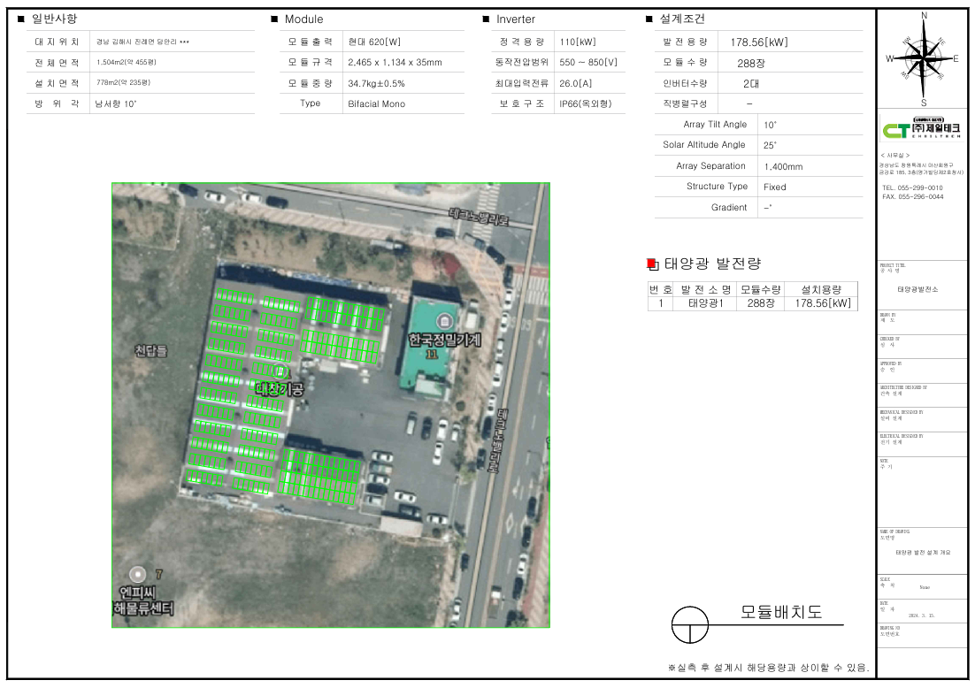Click the compass rose north arrow icon
This screenshot has height=688, width=975.
[923, 57]
